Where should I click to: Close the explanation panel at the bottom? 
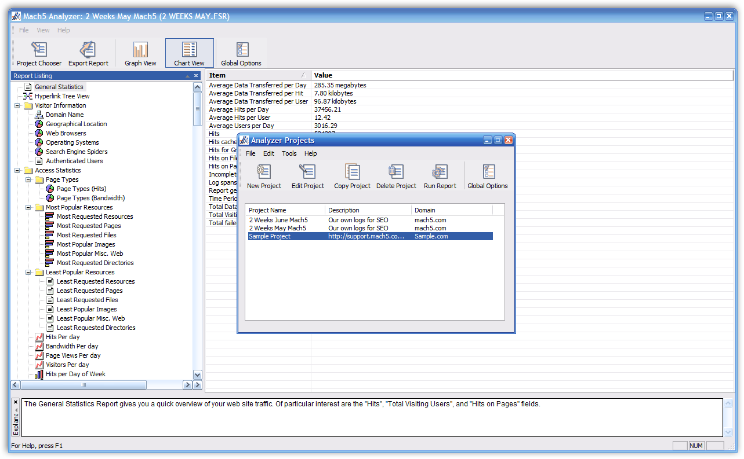click(x=16, y=402)
